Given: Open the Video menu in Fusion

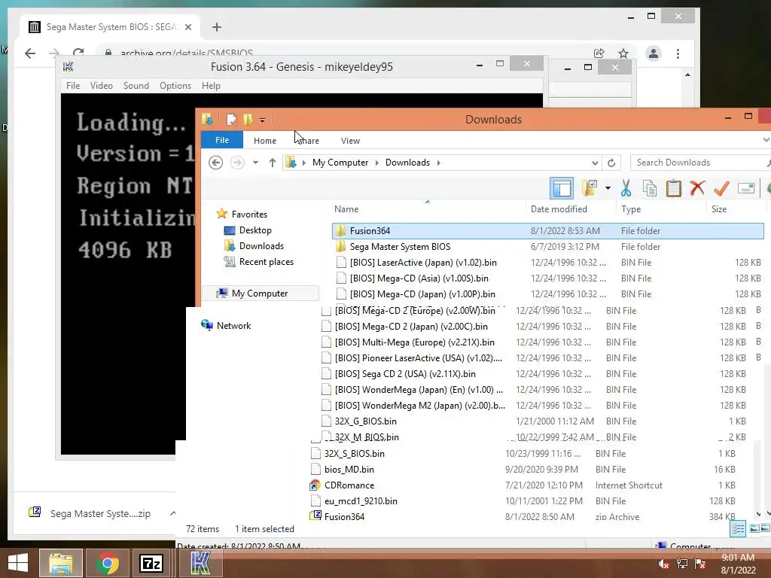Looking at the screenshot, I should tap(102, 86).
